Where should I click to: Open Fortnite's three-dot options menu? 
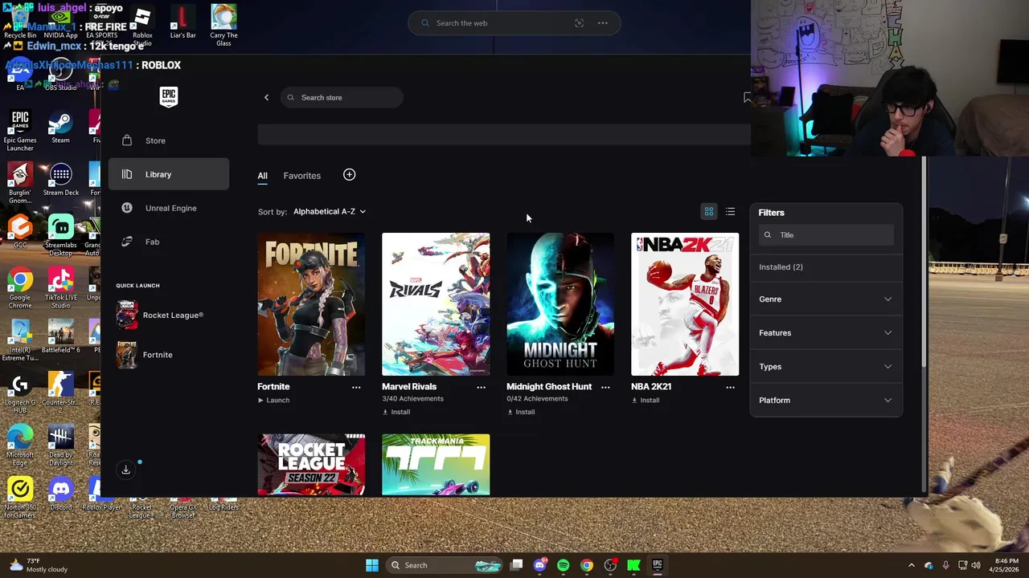356,387
